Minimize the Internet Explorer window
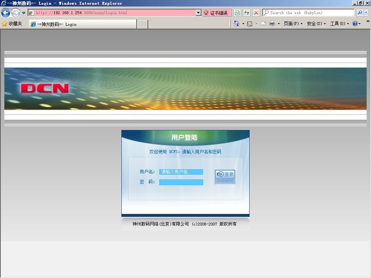 point(354,3)
